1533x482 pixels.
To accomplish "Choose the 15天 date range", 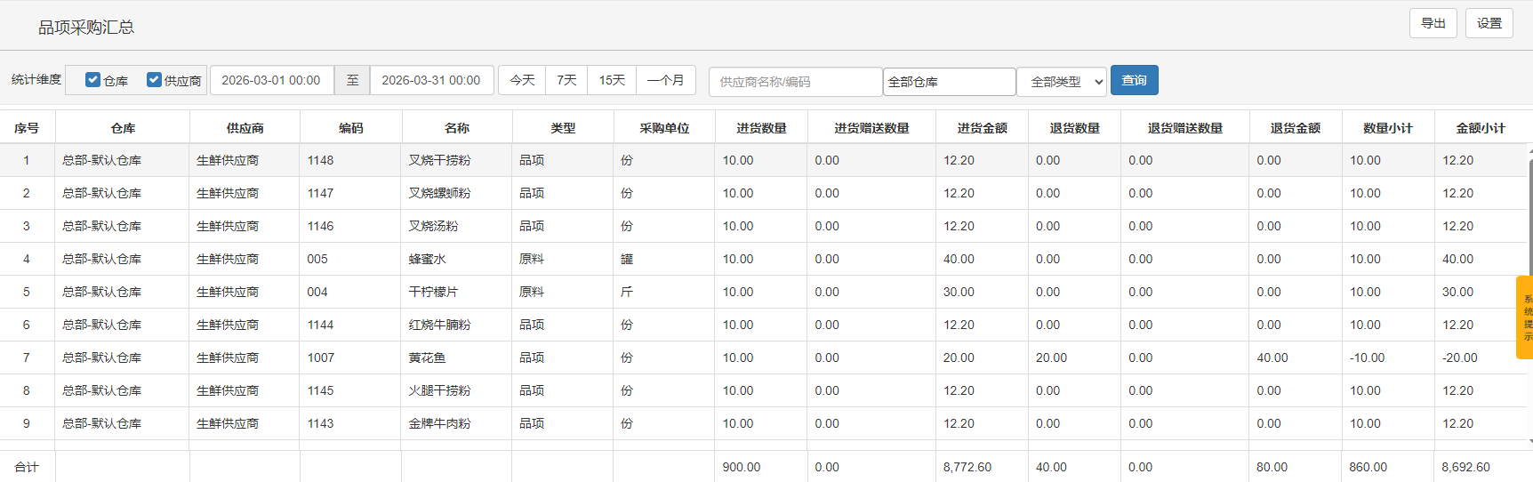I will pyautogui.click(x=612, y=80).
